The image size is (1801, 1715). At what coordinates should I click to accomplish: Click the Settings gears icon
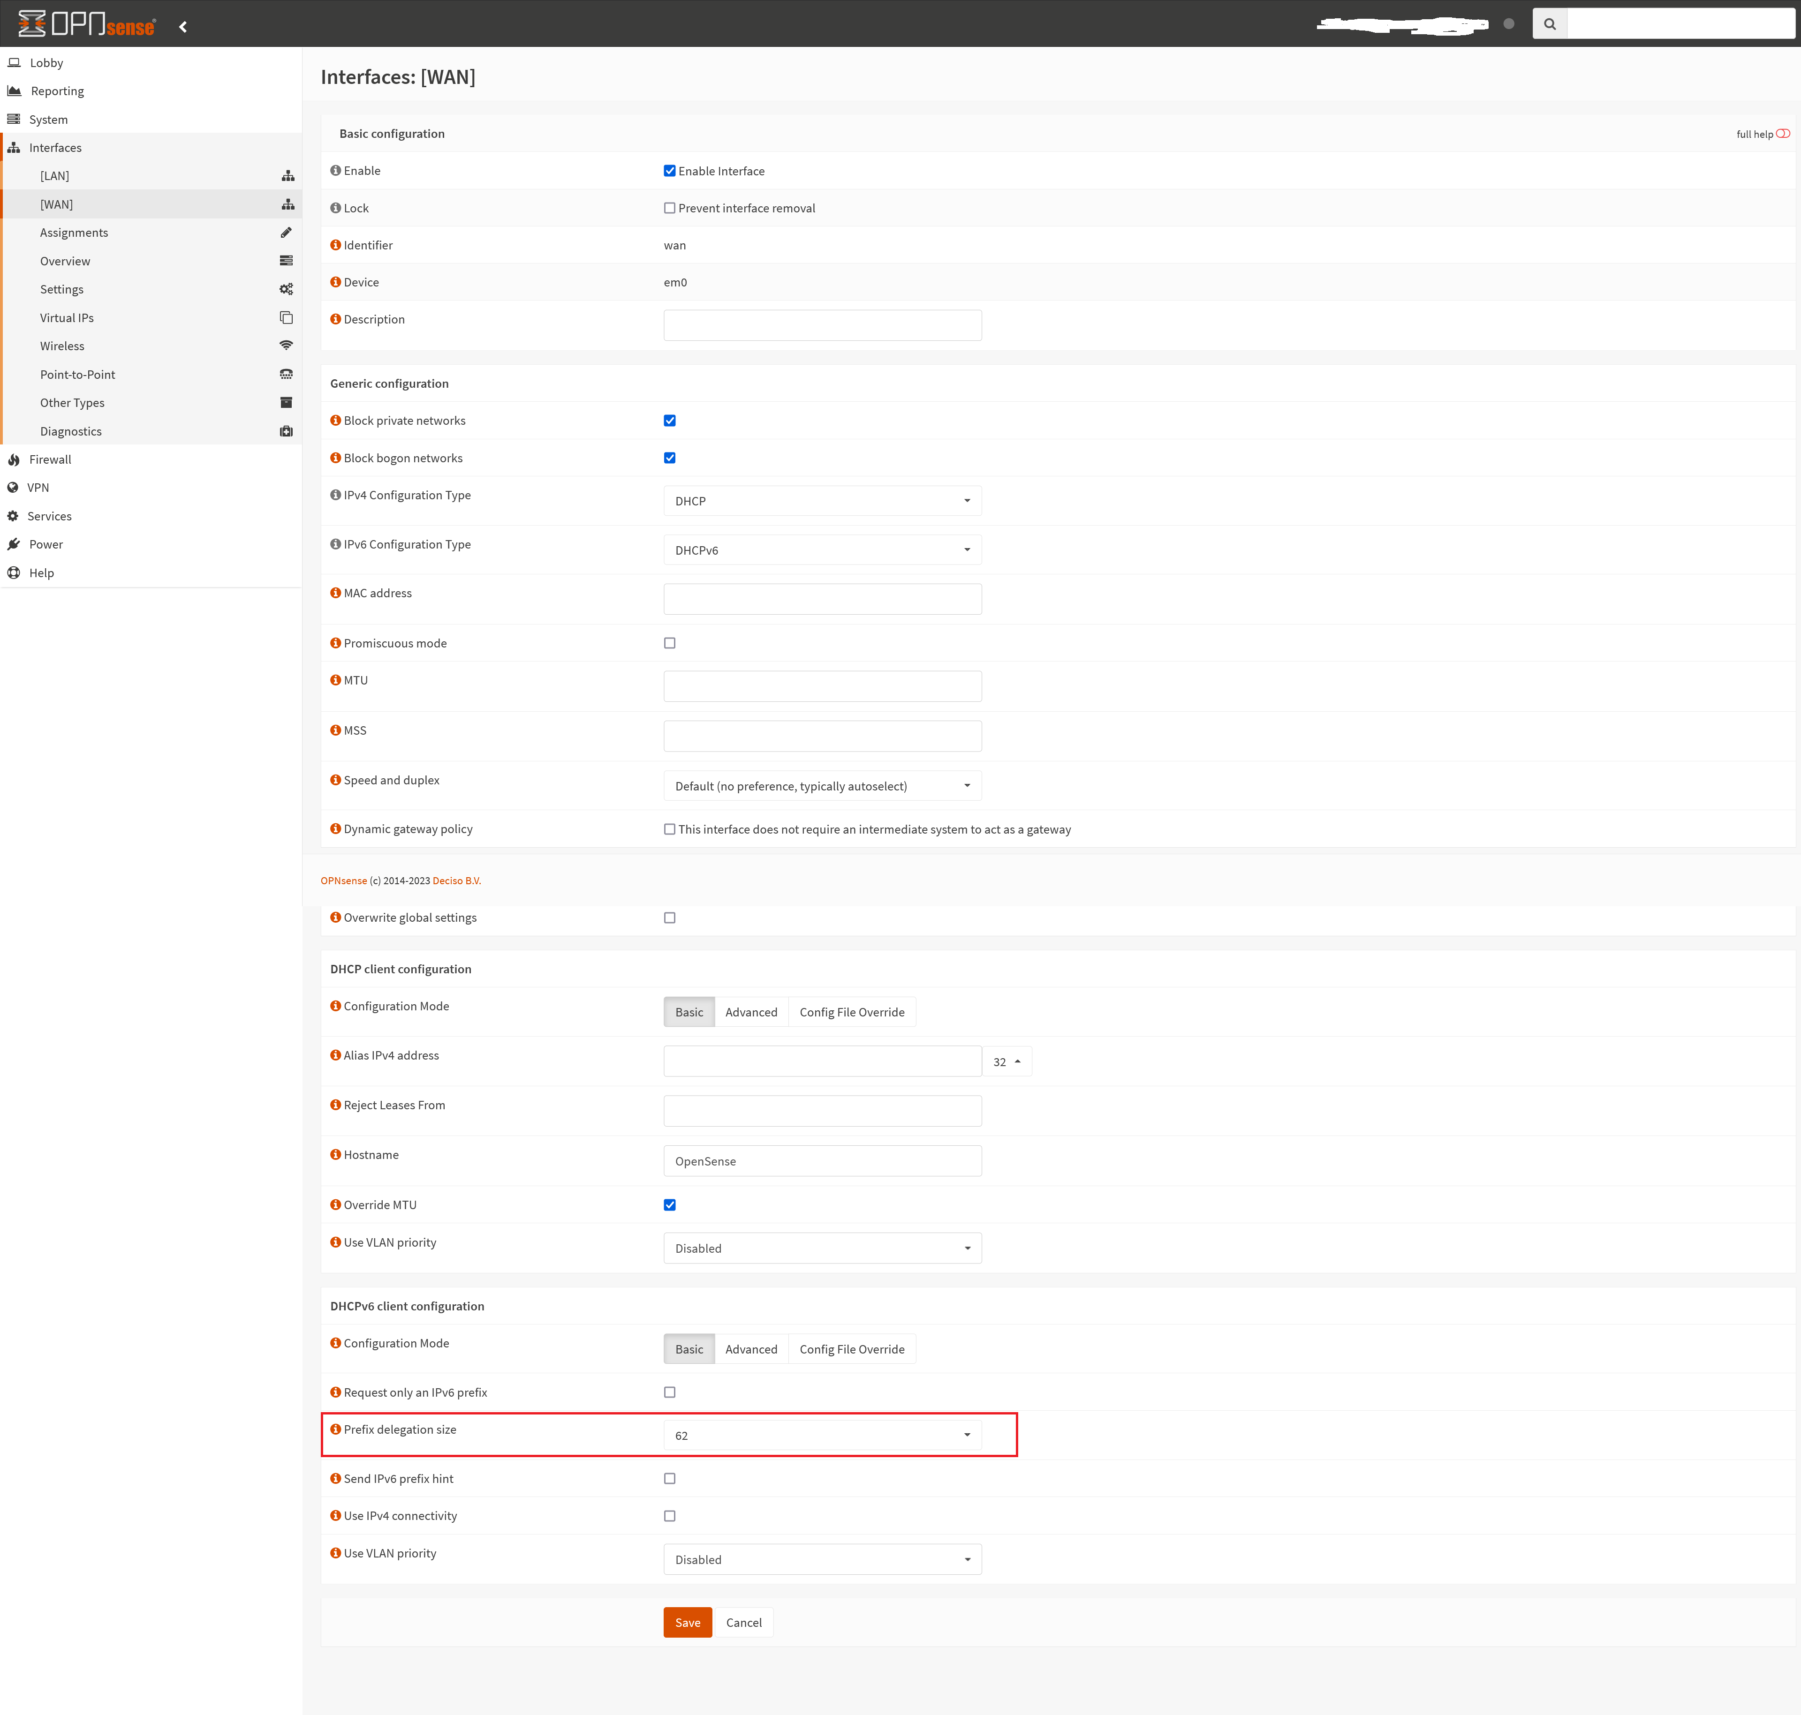coord(286,289)
